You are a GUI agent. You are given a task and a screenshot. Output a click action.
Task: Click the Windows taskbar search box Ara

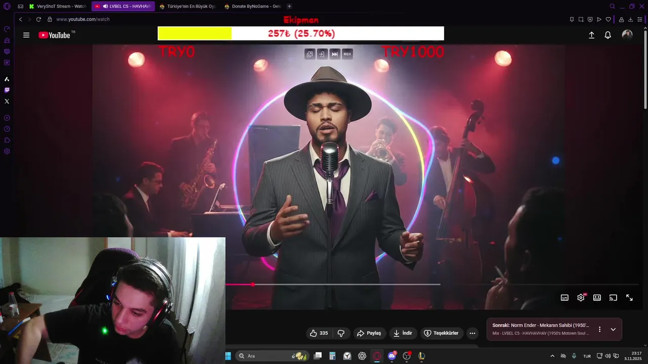pyautogui.click(x=273, y=356)
